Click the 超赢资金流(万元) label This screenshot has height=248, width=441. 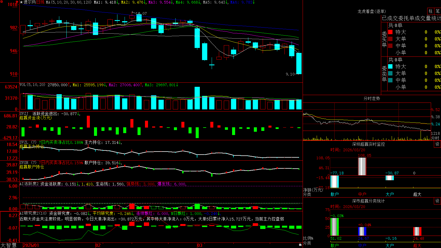click(x=36, y=118)
